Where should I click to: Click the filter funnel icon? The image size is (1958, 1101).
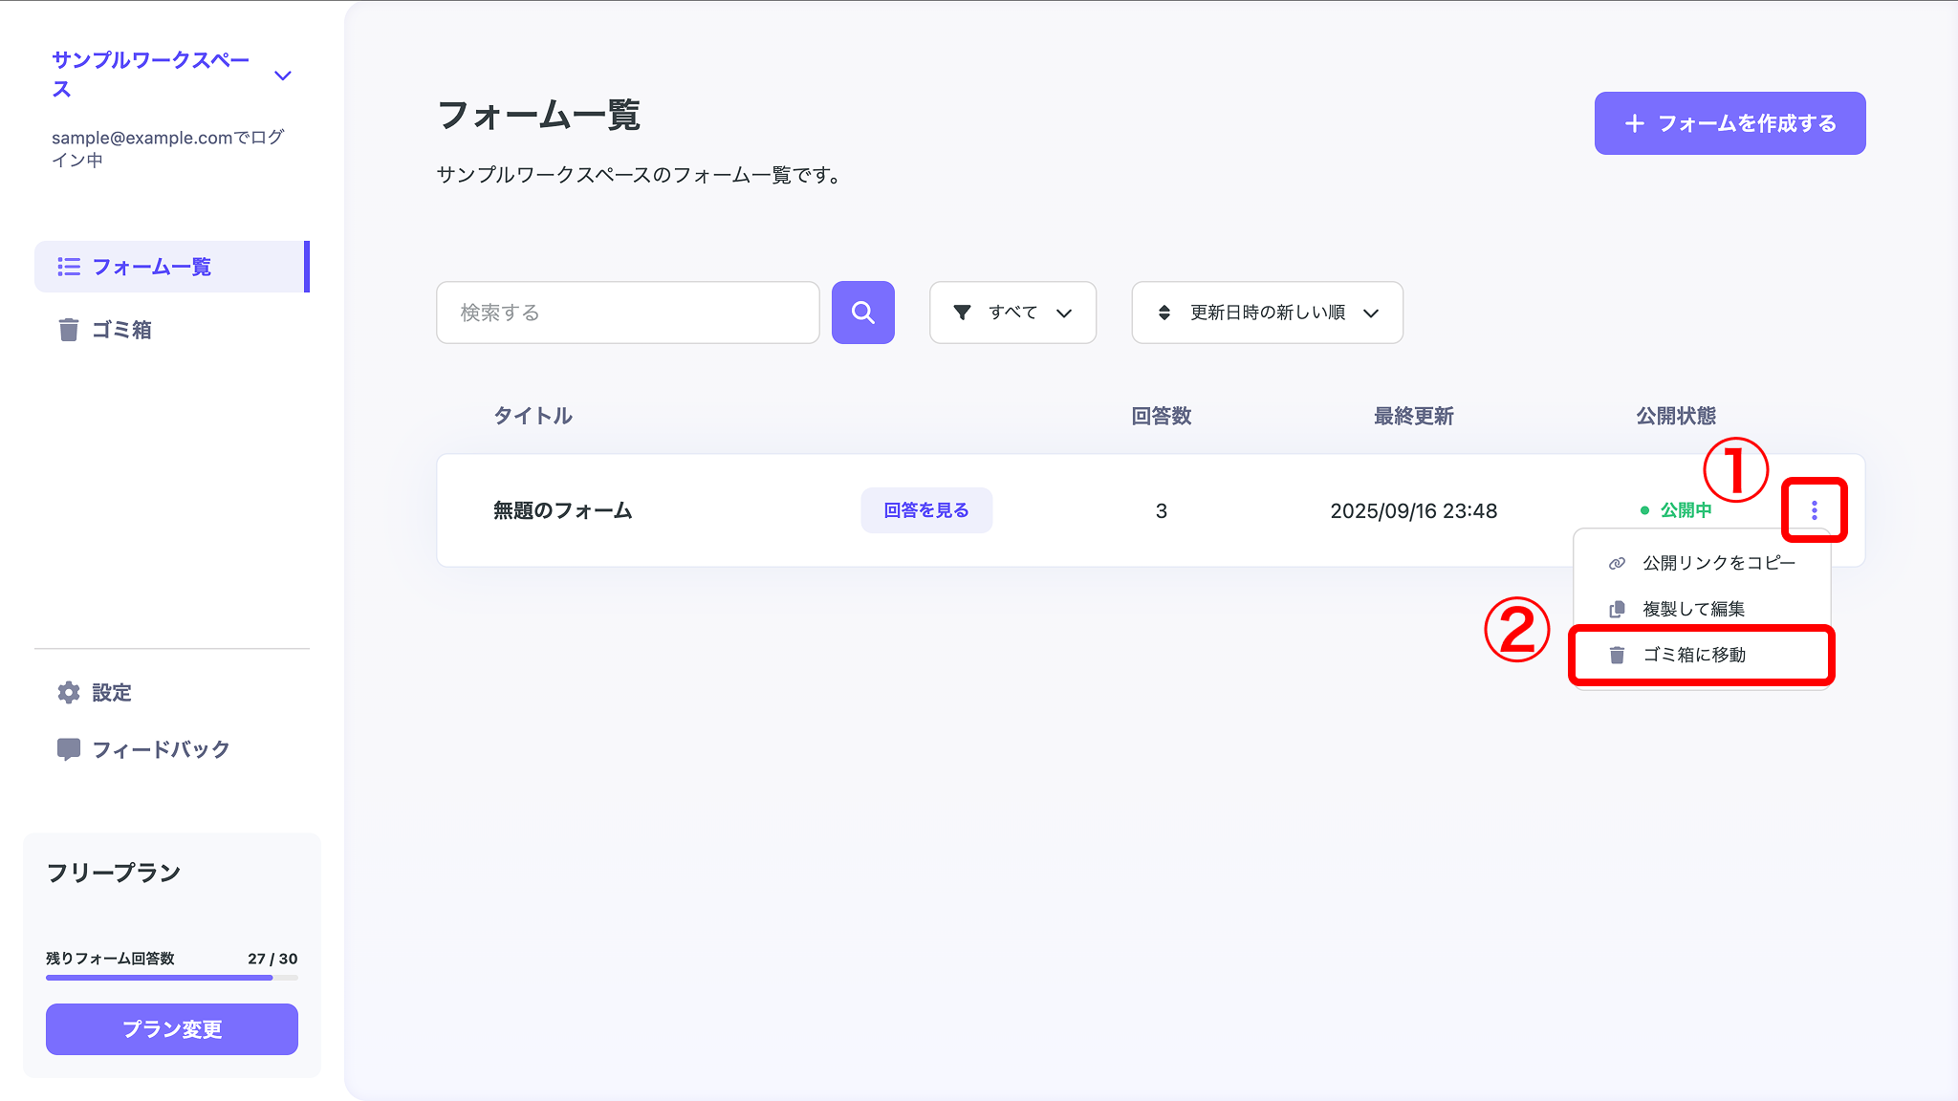963,313
